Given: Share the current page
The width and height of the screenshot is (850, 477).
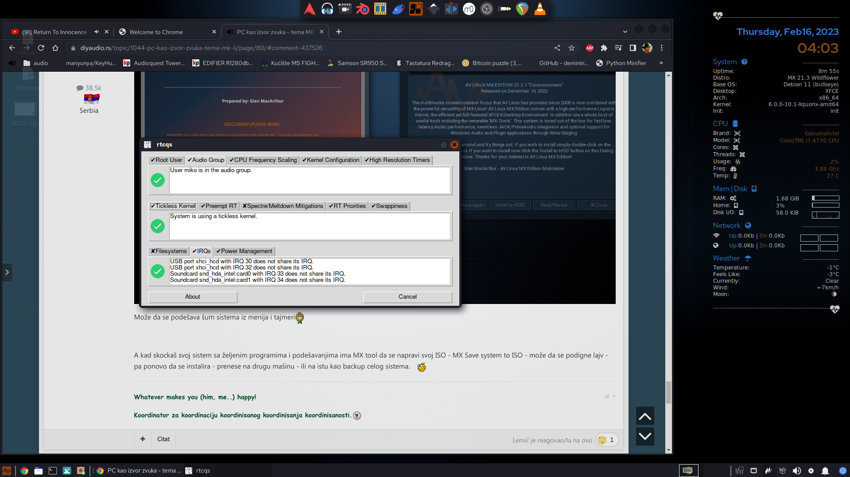Looking at the screenshot, I should click(x=557, y=48).
